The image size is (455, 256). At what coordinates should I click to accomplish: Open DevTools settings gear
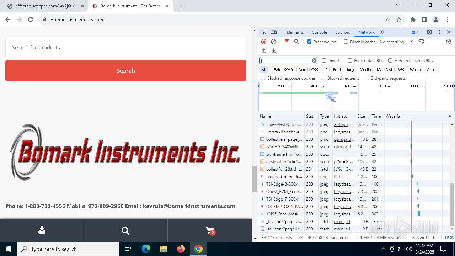click(429, 32)
